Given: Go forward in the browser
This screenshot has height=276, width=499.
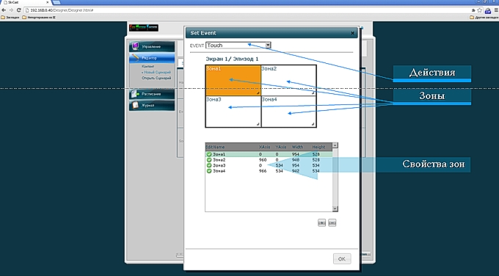Looking at the screenshot, I should click(12, 10).
